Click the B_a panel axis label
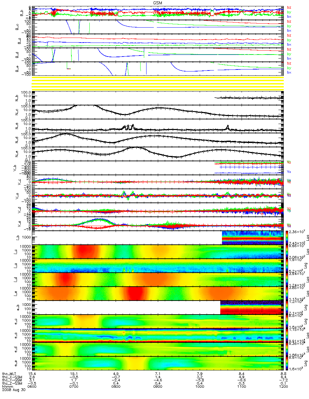This screenshot has height=399, width=309. point(20,41)
